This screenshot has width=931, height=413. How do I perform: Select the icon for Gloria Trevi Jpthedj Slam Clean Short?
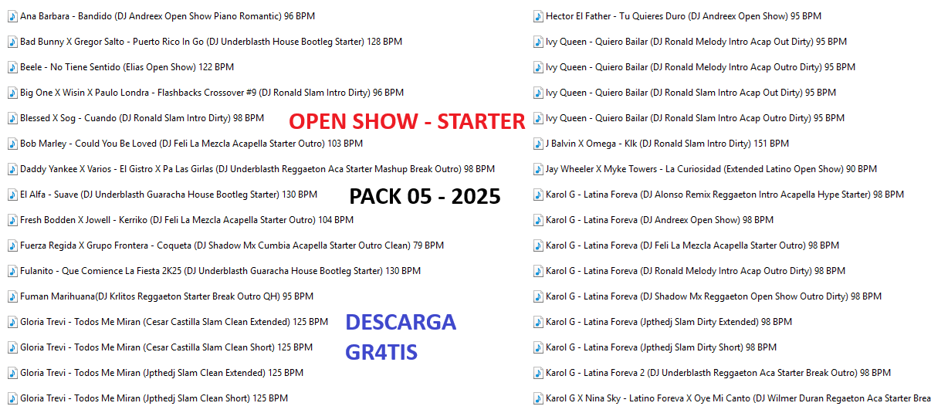click(x=12, y=398)
